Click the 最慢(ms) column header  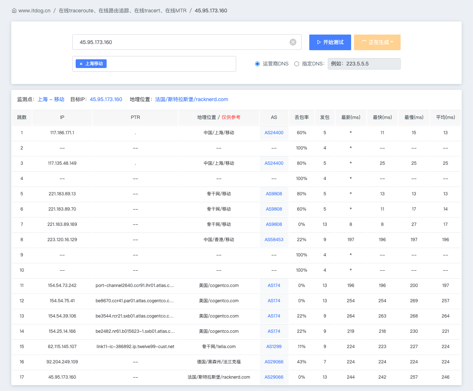[414, 117]
